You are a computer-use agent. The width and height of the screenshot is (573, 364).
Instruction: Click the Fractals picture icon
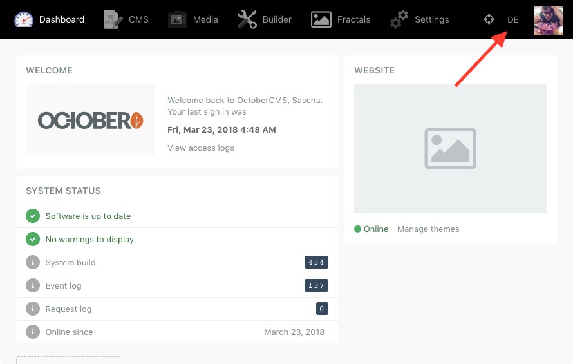pos(321,19)
